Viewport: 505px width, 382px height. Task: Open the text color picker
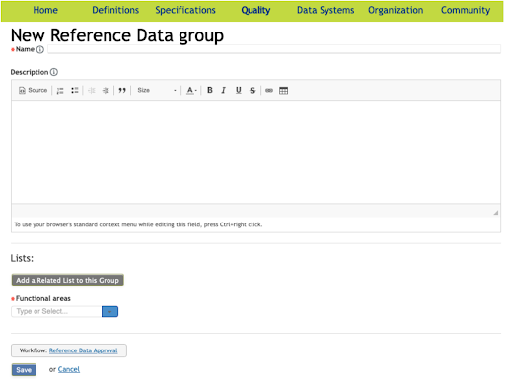(x=191, y=91)
